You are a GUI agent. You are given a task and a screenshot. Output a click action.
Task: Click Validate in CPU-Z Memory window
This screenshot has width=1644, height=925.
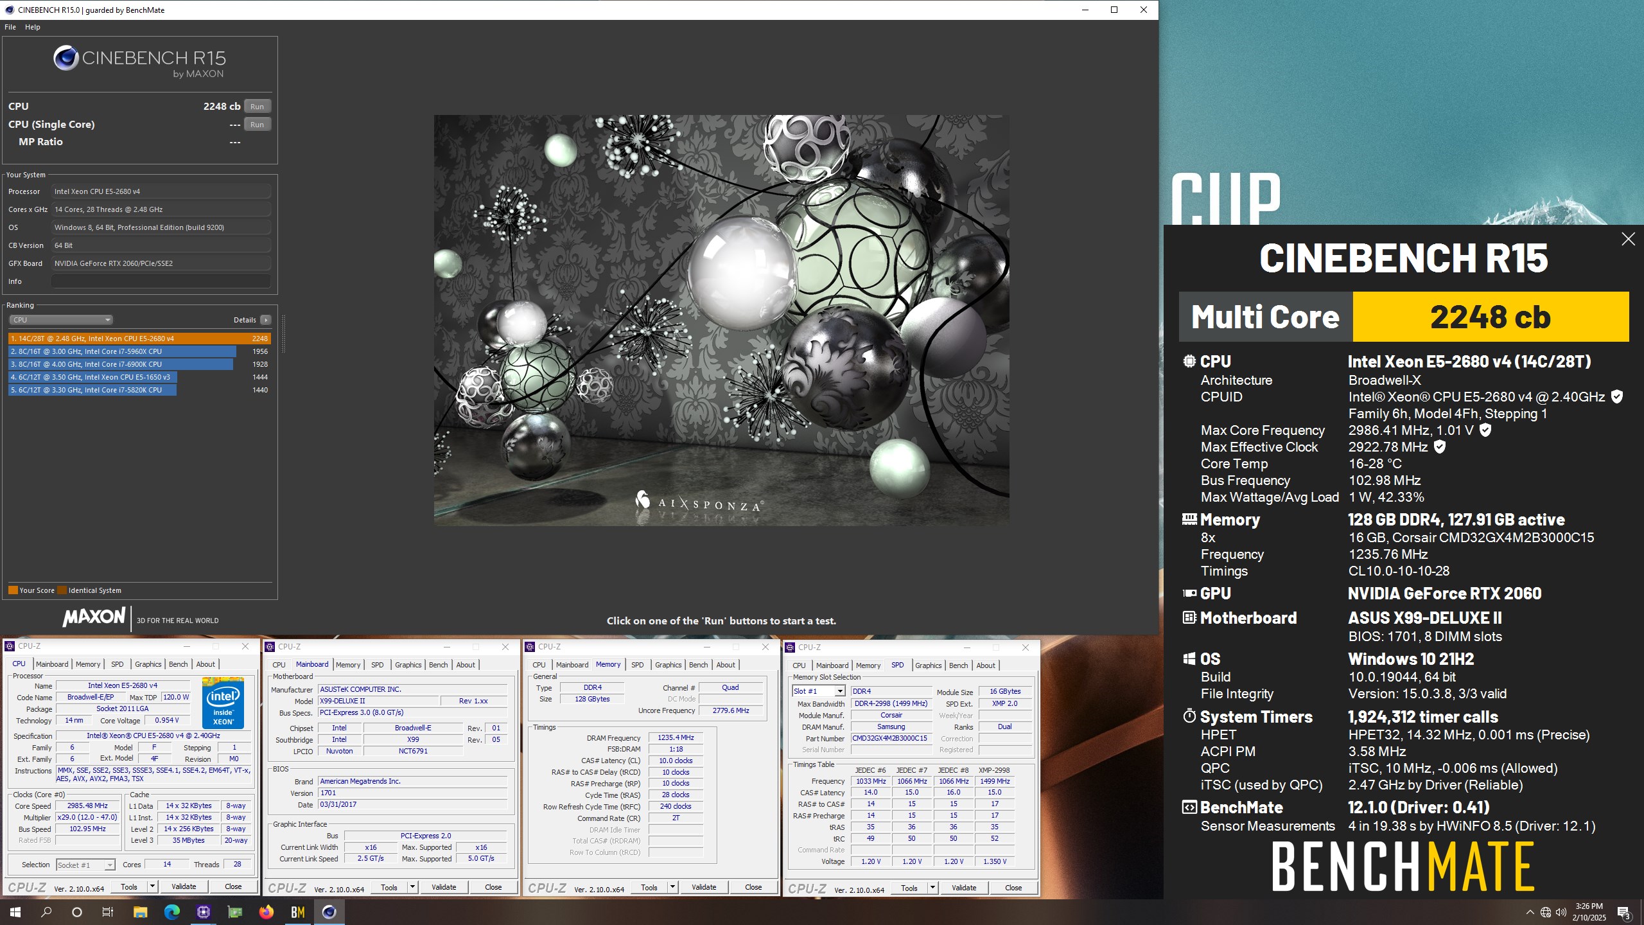click(x=704, y=887)
